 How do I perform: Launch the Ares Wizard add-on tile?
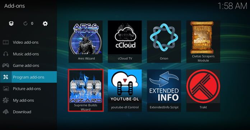click(x=85, y=41)
